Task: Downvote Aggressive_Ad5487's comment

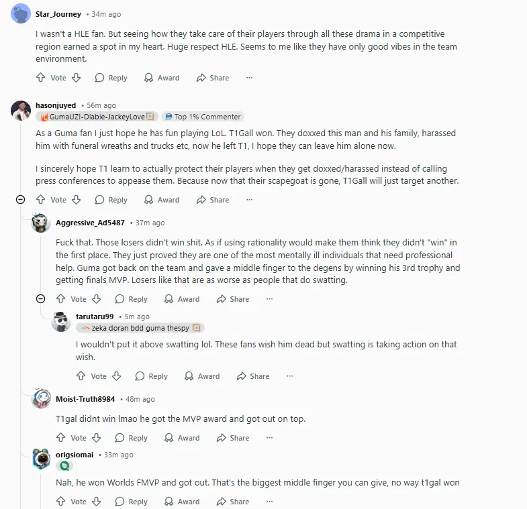Action: click(96, 299)
